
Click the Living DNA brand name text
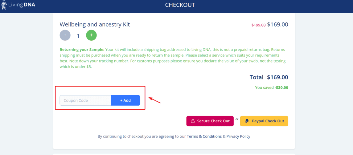click(x=22, y=5)
